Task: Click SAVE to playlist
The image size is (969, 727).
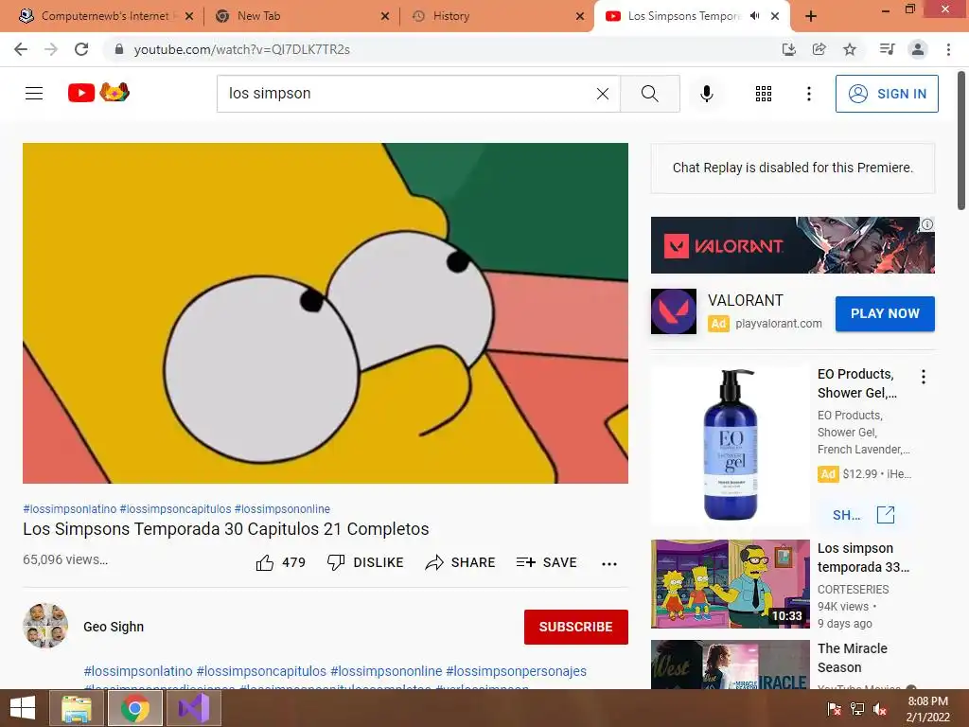Action: click(547, 562)
